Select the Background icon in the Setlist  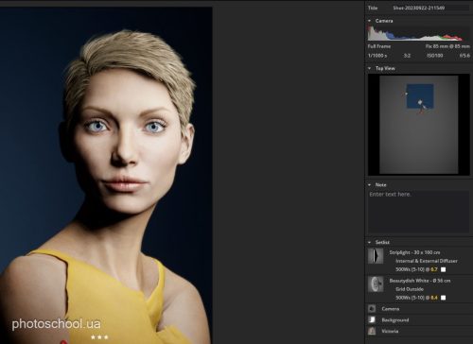point(372,319)
